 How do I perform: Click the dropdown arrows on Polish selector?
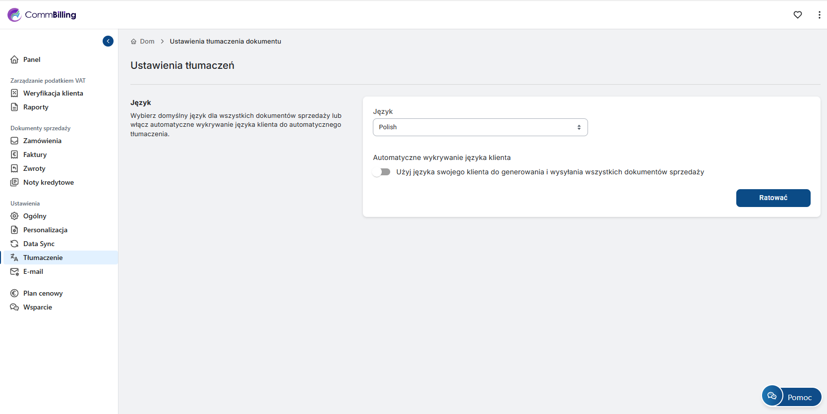click(579, 127)
